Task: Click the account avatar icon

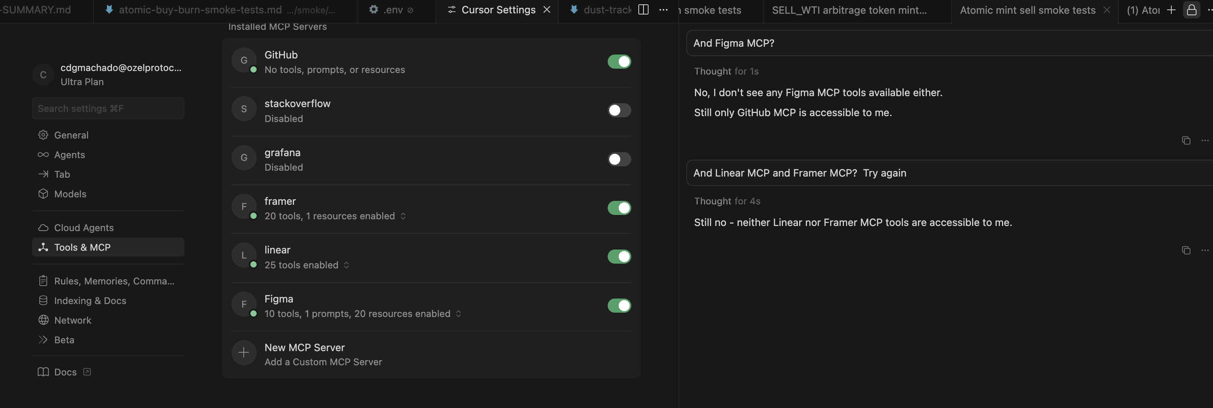Action: (x=43, y=75)
